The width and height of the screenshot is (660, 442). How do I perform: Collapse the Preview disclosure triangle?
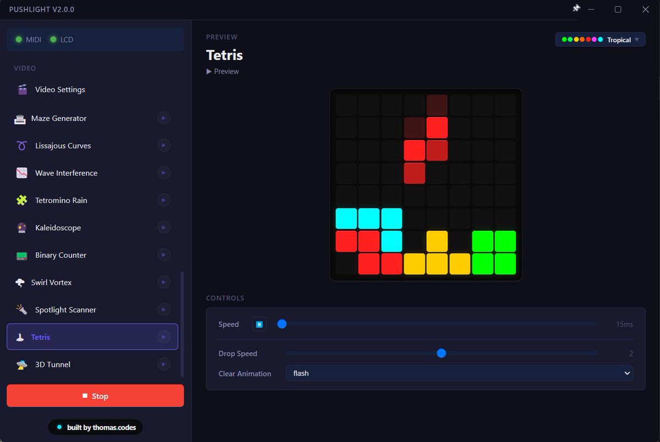point(209,71)
